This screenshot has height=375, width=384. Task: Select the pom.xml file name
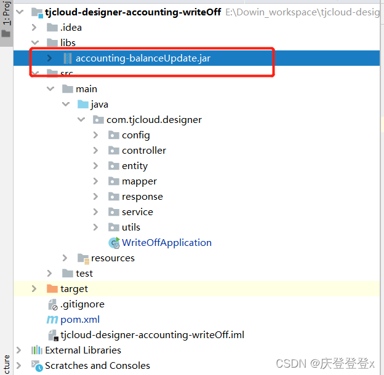pyautogui.click(x=80, y=320)
